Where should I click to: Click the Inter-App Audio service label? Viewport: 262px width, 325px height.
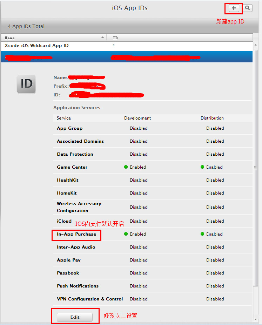(x=76, y=247)
